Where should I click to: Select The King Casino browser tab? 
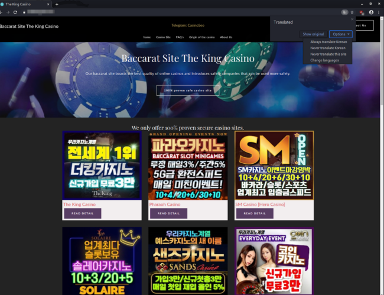click(x=24, y=4)
